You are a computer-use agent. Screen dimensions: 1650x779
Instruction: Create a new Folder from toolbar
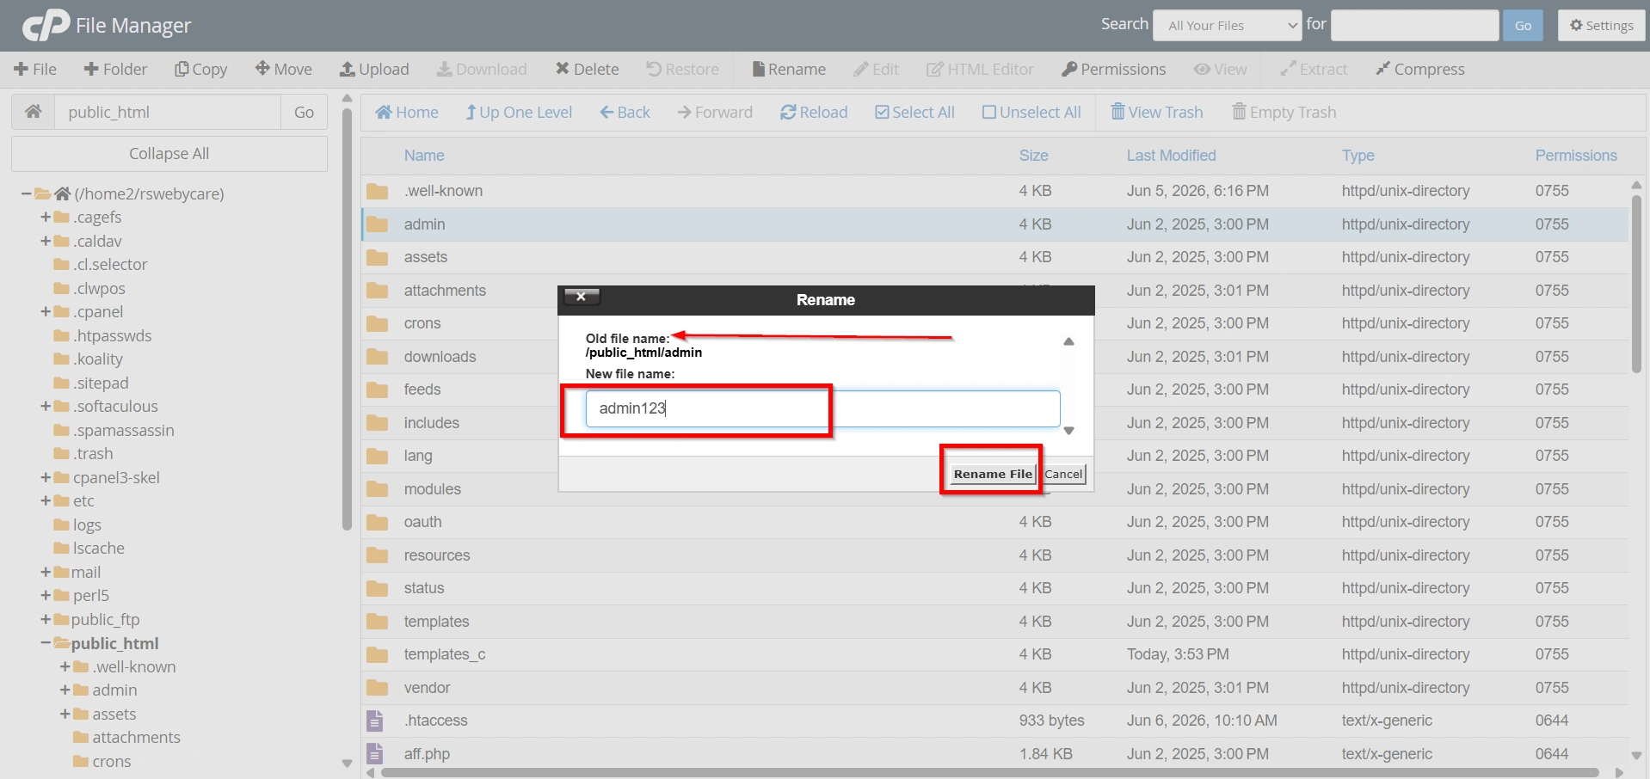coord(115,69)
